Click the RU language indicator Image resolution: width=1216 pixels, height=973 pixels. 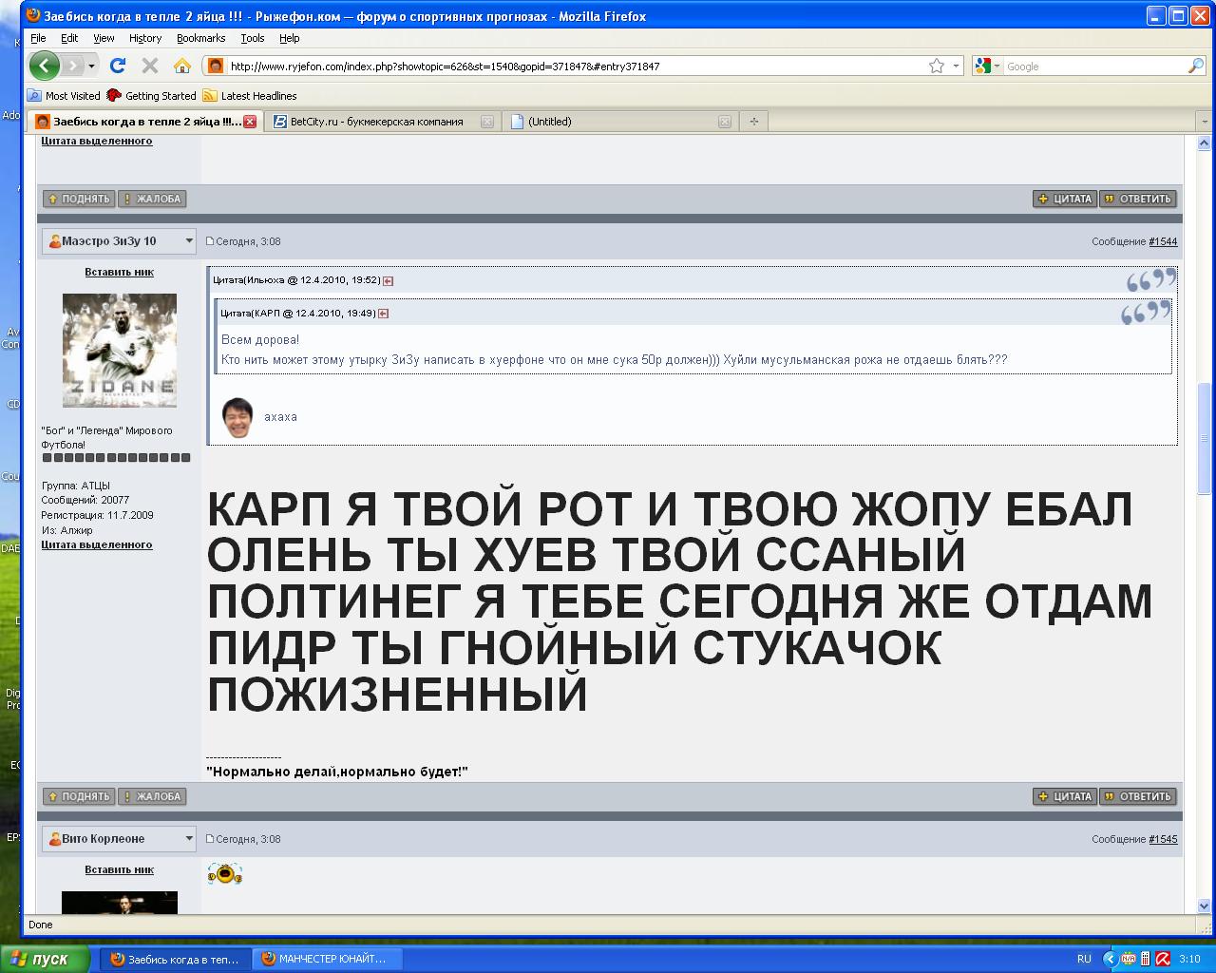point(1084,959)
